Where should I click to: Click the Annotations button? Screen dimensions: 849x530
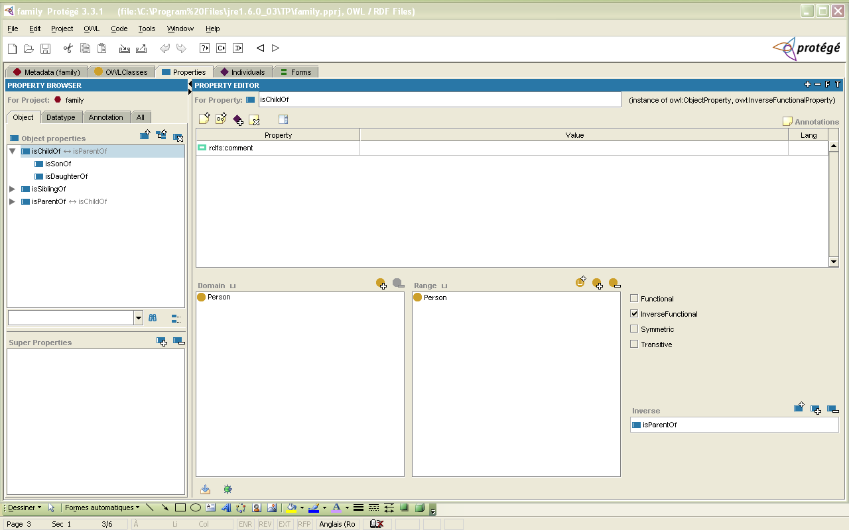[x=811, y=122]
